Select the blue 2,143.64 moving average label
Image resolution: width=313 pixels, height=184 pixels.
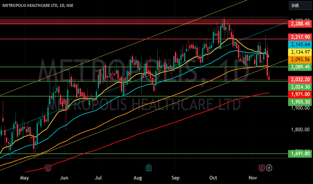[x=300, y=44]
